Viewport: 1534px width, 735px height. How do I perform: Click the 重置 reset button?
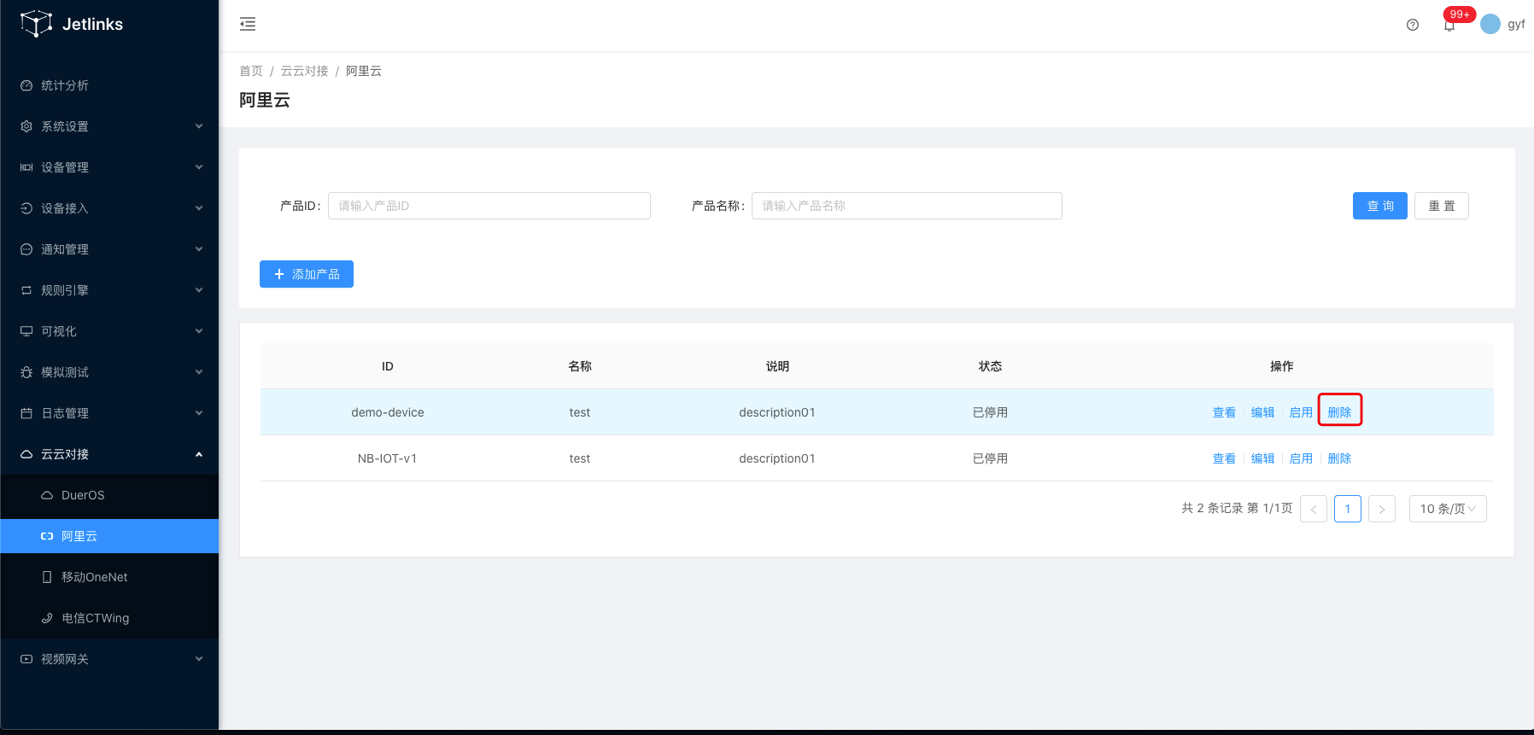1441,206
